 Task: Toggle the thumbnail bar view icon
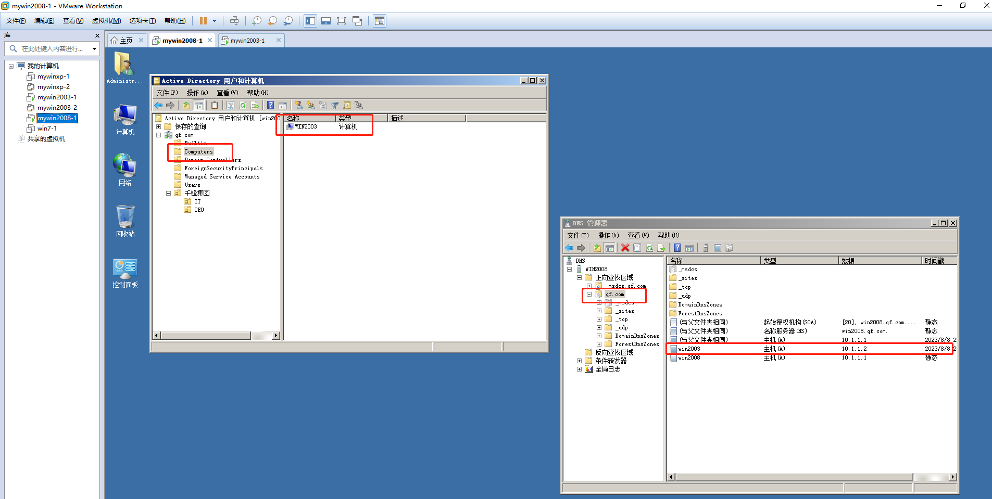tap(326, 21)
